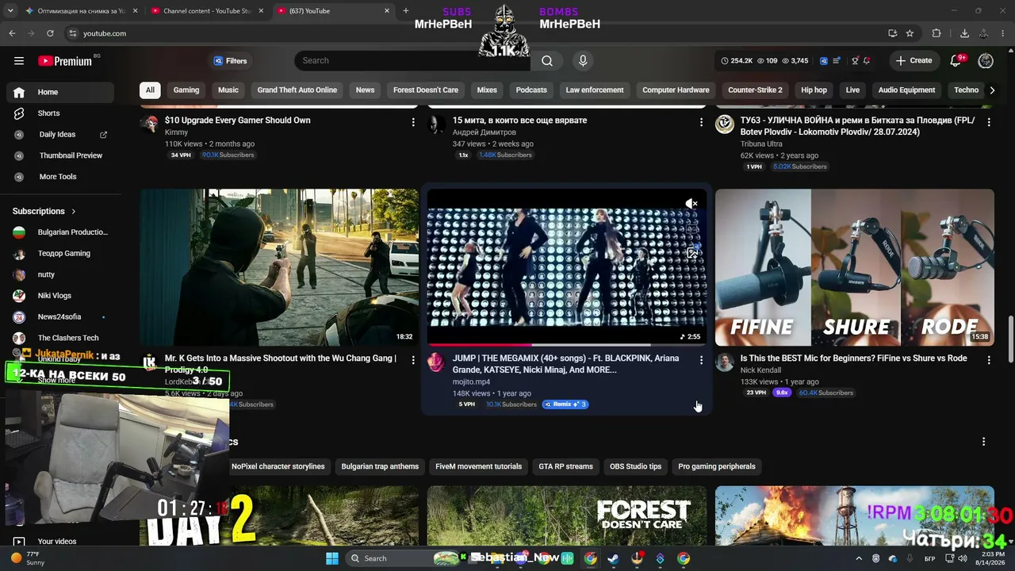
Task: Open the vidIQ Filters button
Action: (x=231, y=61)
